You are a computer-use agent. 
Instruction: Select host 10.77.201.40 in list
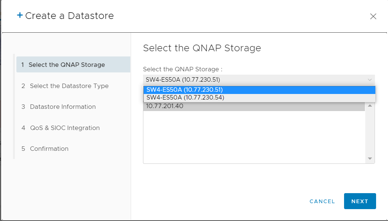point(254,106)
